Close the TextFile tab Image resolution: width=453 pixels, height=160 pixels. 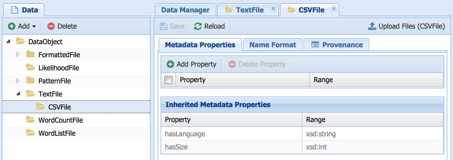point(273,9)
